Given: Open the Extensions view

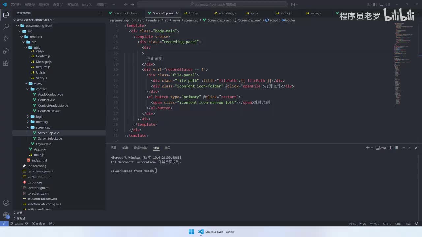Looking at the screenshot, I should click(x=6, y=63).
